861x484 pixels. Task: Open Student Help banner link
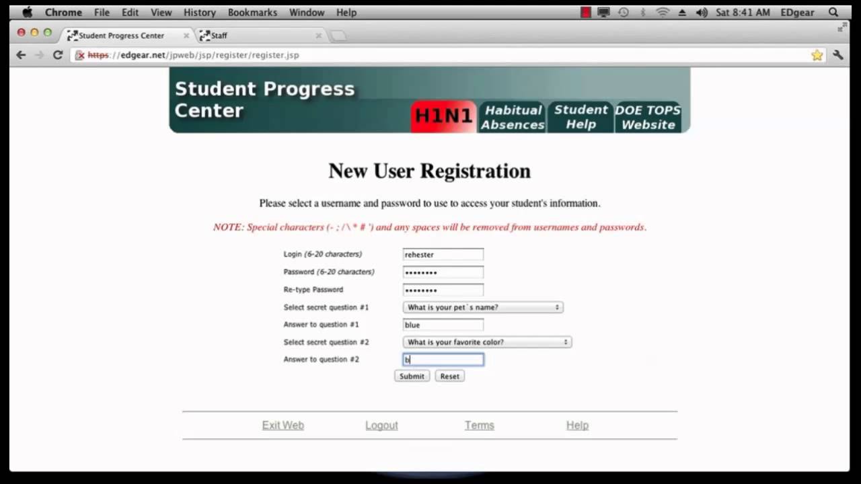(x=581, y=117)
